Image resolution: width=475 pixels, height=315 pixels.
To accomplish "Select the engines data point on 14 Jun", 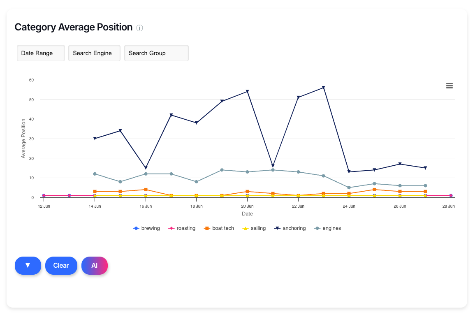I will (95, 174).
